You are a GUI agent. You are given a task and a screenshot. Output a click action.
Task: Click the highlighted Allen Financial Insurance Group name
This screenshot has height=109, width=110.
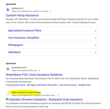[26, 92]
